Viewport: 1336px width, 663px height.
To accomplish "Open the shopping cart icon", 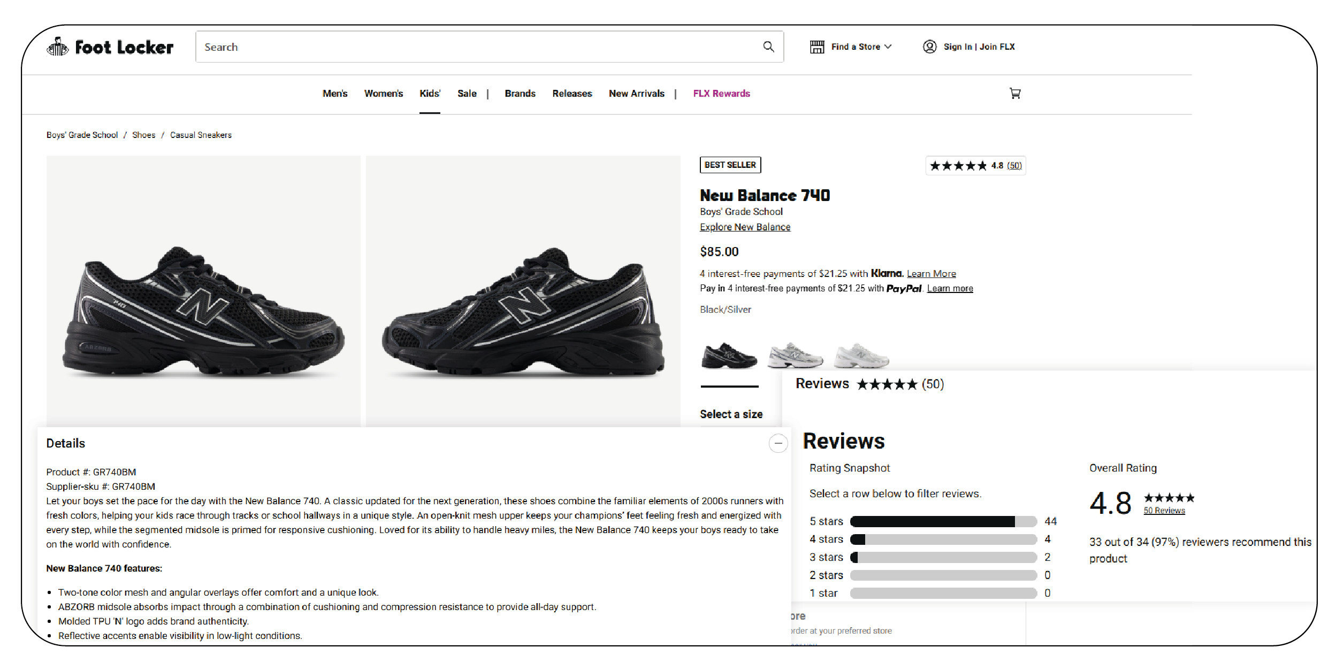I will pos(1015,94).
